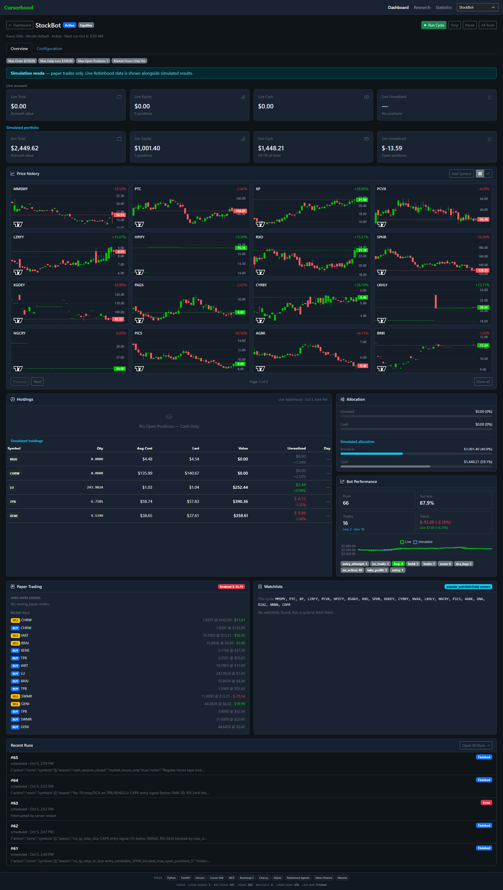
Task: Toggle the Live legend in performance chart
Action: point(405,542)
